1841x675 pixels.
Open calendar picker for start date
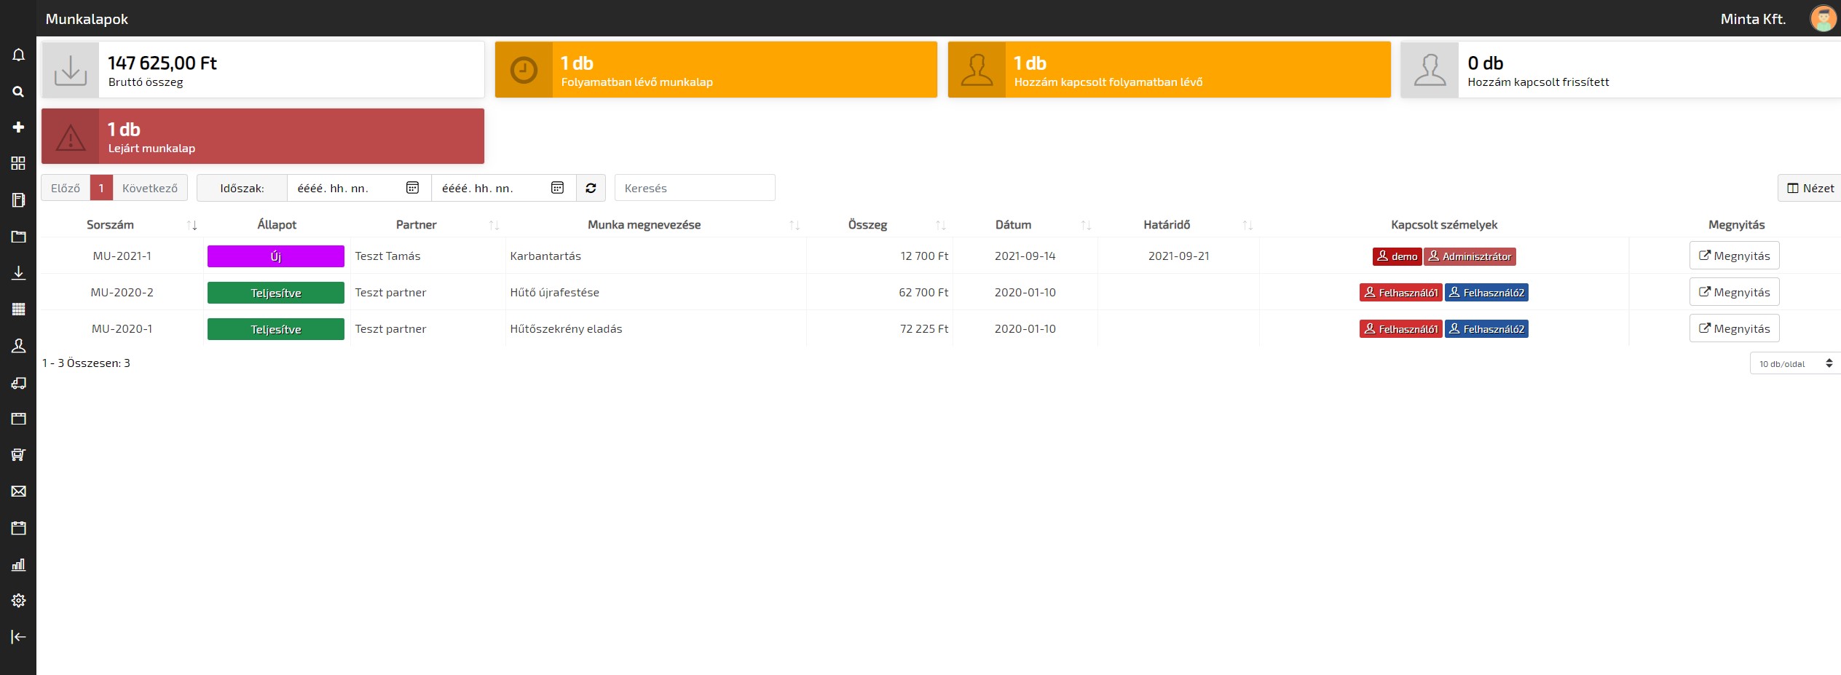[x=412, y=188]
